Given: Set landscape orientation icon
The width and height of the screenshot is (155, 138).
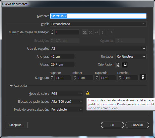Looking at the screenshot, I should [x=125, y=65].
